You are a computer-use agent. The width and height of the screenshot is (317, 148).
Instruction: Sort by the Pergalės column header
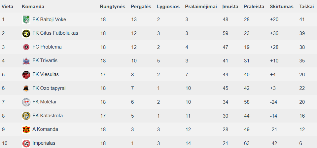click(x=141, y=7)
